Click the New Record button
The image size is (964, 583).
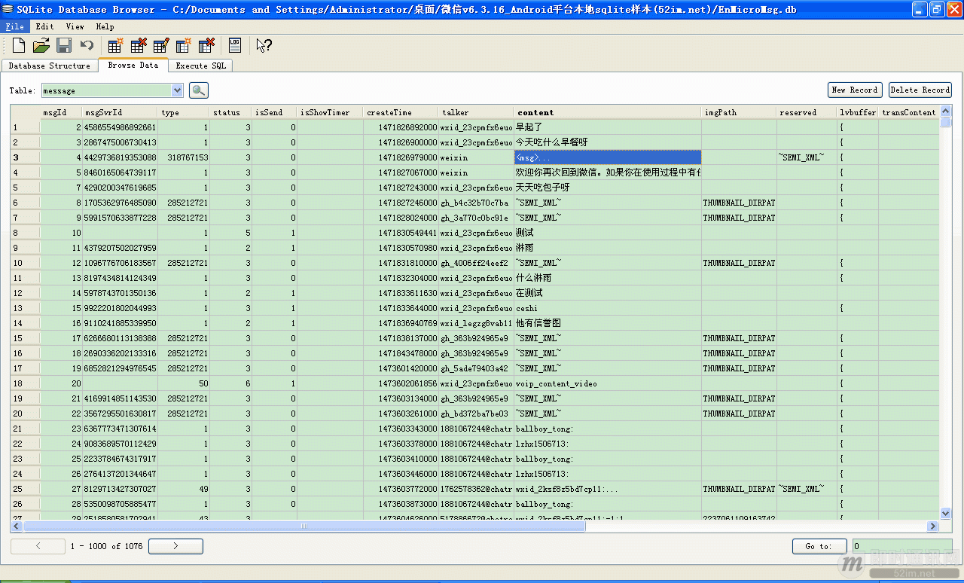855,89
